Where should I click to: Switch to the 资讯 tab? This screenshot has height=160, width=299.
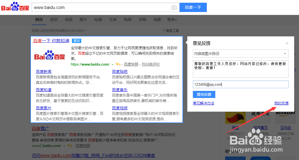[54, 20]
